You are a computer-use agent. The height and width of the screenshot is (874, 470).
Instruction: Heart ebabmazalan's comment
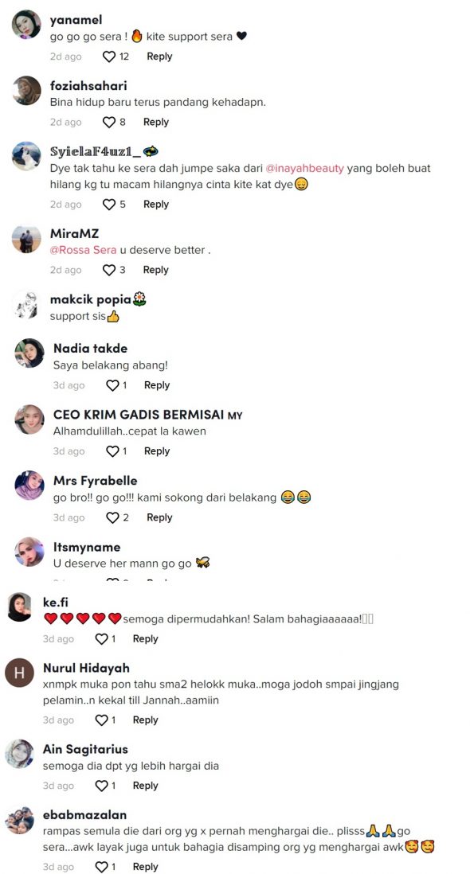pos(101,867)
